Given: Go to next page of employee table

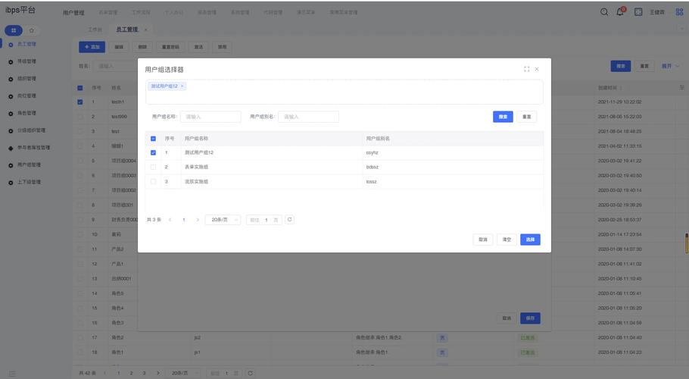Looking at the screenshot, I should pyautogui.click(x=157, y=373).
